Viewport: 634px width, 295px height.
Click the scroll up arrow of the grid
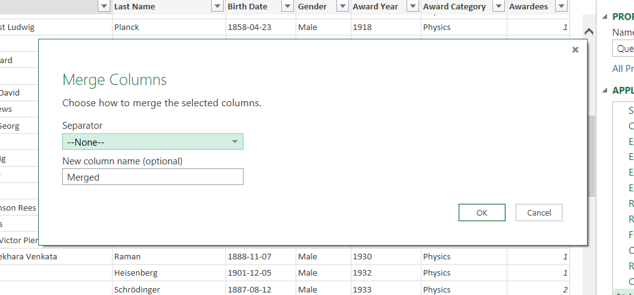tap(588, 32)
